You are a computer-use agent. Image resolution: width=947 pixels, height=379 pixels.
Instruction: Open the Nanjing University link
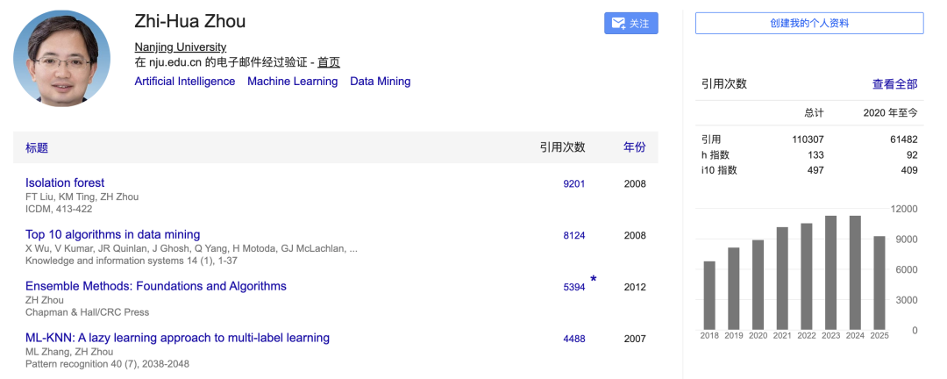(x=180, y=47)
